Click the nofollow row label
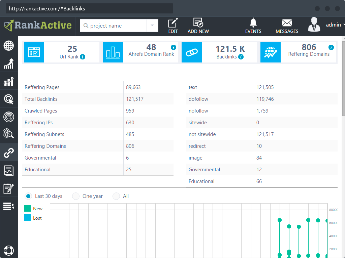Image resolution: width=345 pixels, height=258 pixels. [x=198, y=111]
